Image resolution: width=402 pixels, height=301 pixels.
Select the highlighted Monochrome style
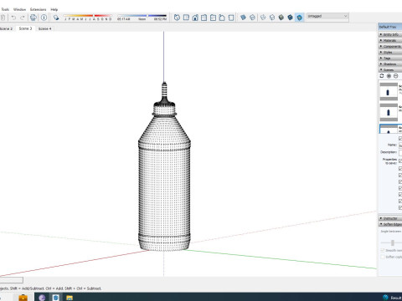point(300,18)
